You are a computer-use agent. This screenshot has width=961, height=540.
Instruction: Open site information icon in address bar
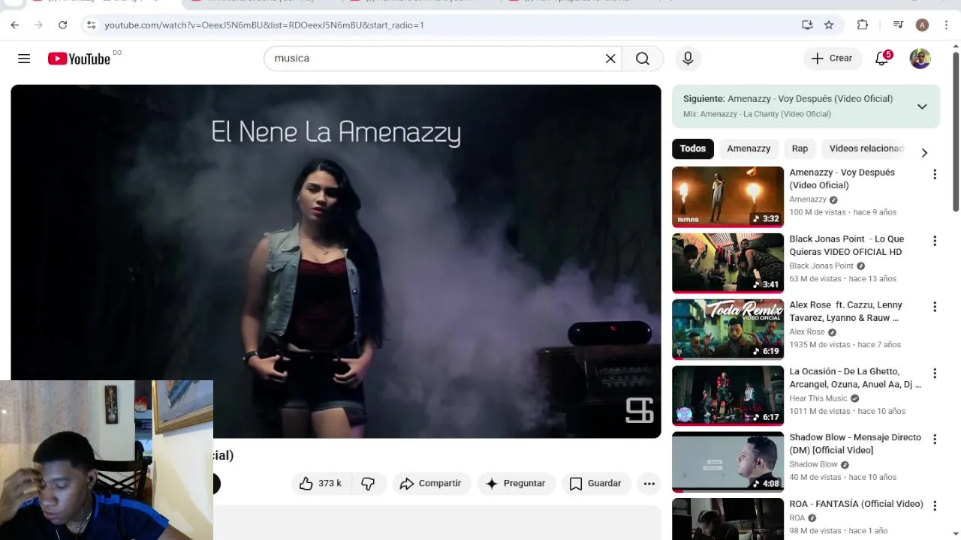pos(91,25)
